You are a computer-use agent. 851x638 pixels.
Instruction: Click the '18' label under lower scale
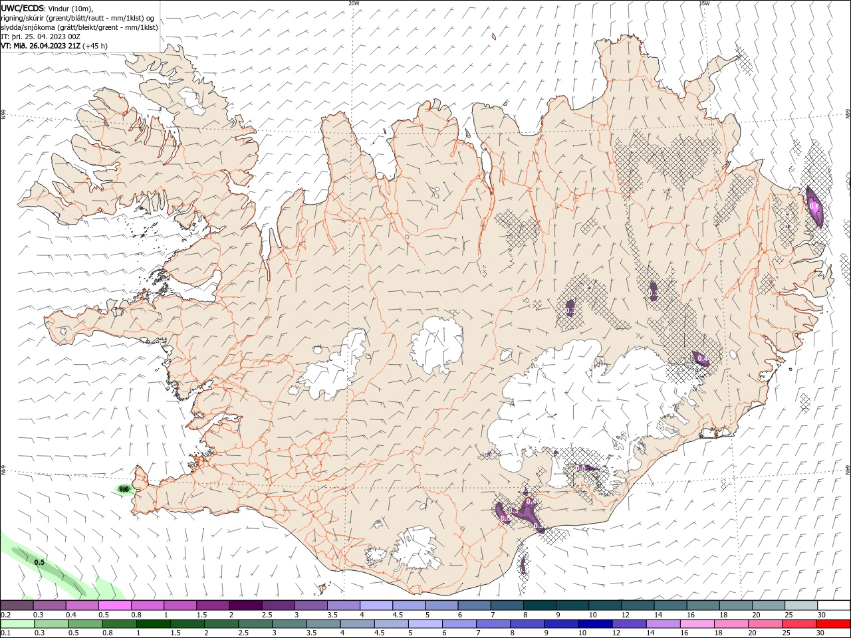coord(718,633)
